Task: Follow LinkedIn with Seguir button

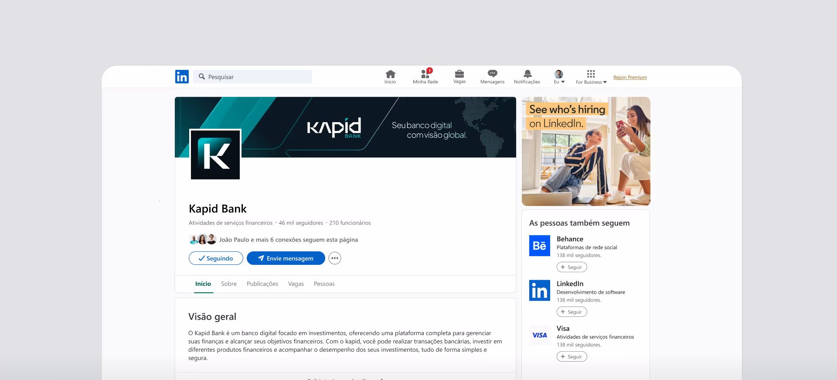Action: (x=572, y=312)
